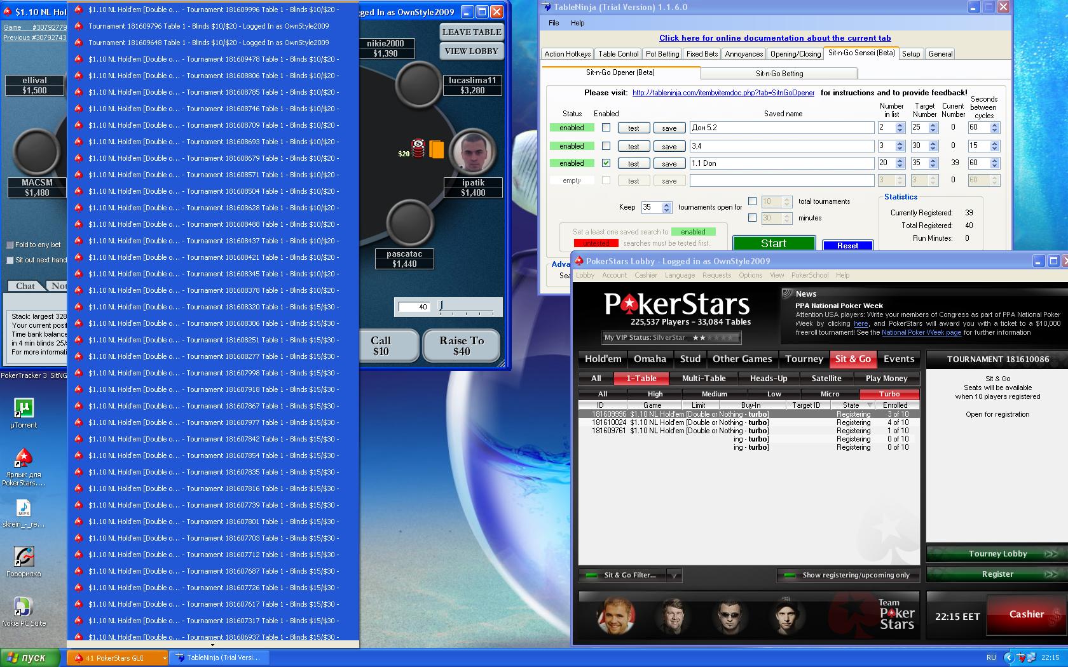Toggle Enabled checkbox for 3,4 search
1068x667 pixels.
pyautogui.click(x=606, y=145)
